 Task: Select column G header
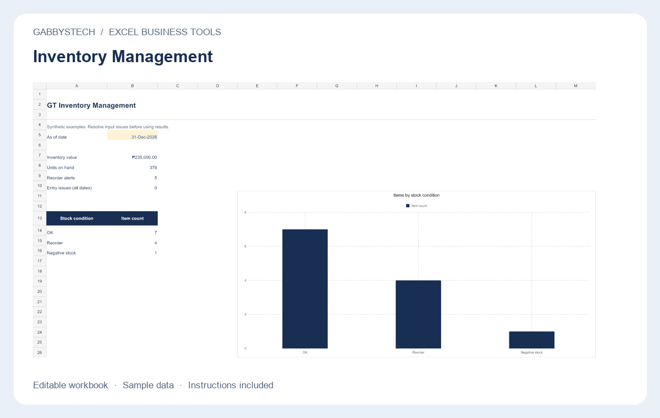(337, 86)
